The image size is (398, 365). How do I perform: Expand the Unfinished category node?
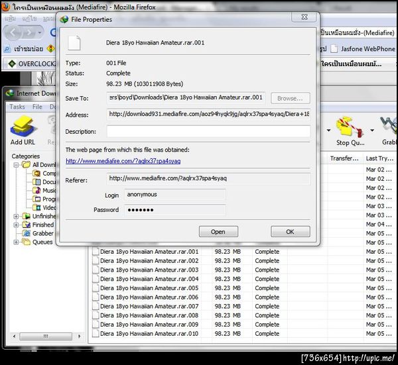(x=16, y=217)
